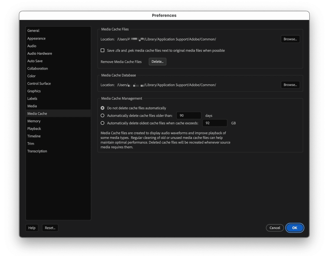
Task: Open Transcription preferences
Action: (37, 151)
